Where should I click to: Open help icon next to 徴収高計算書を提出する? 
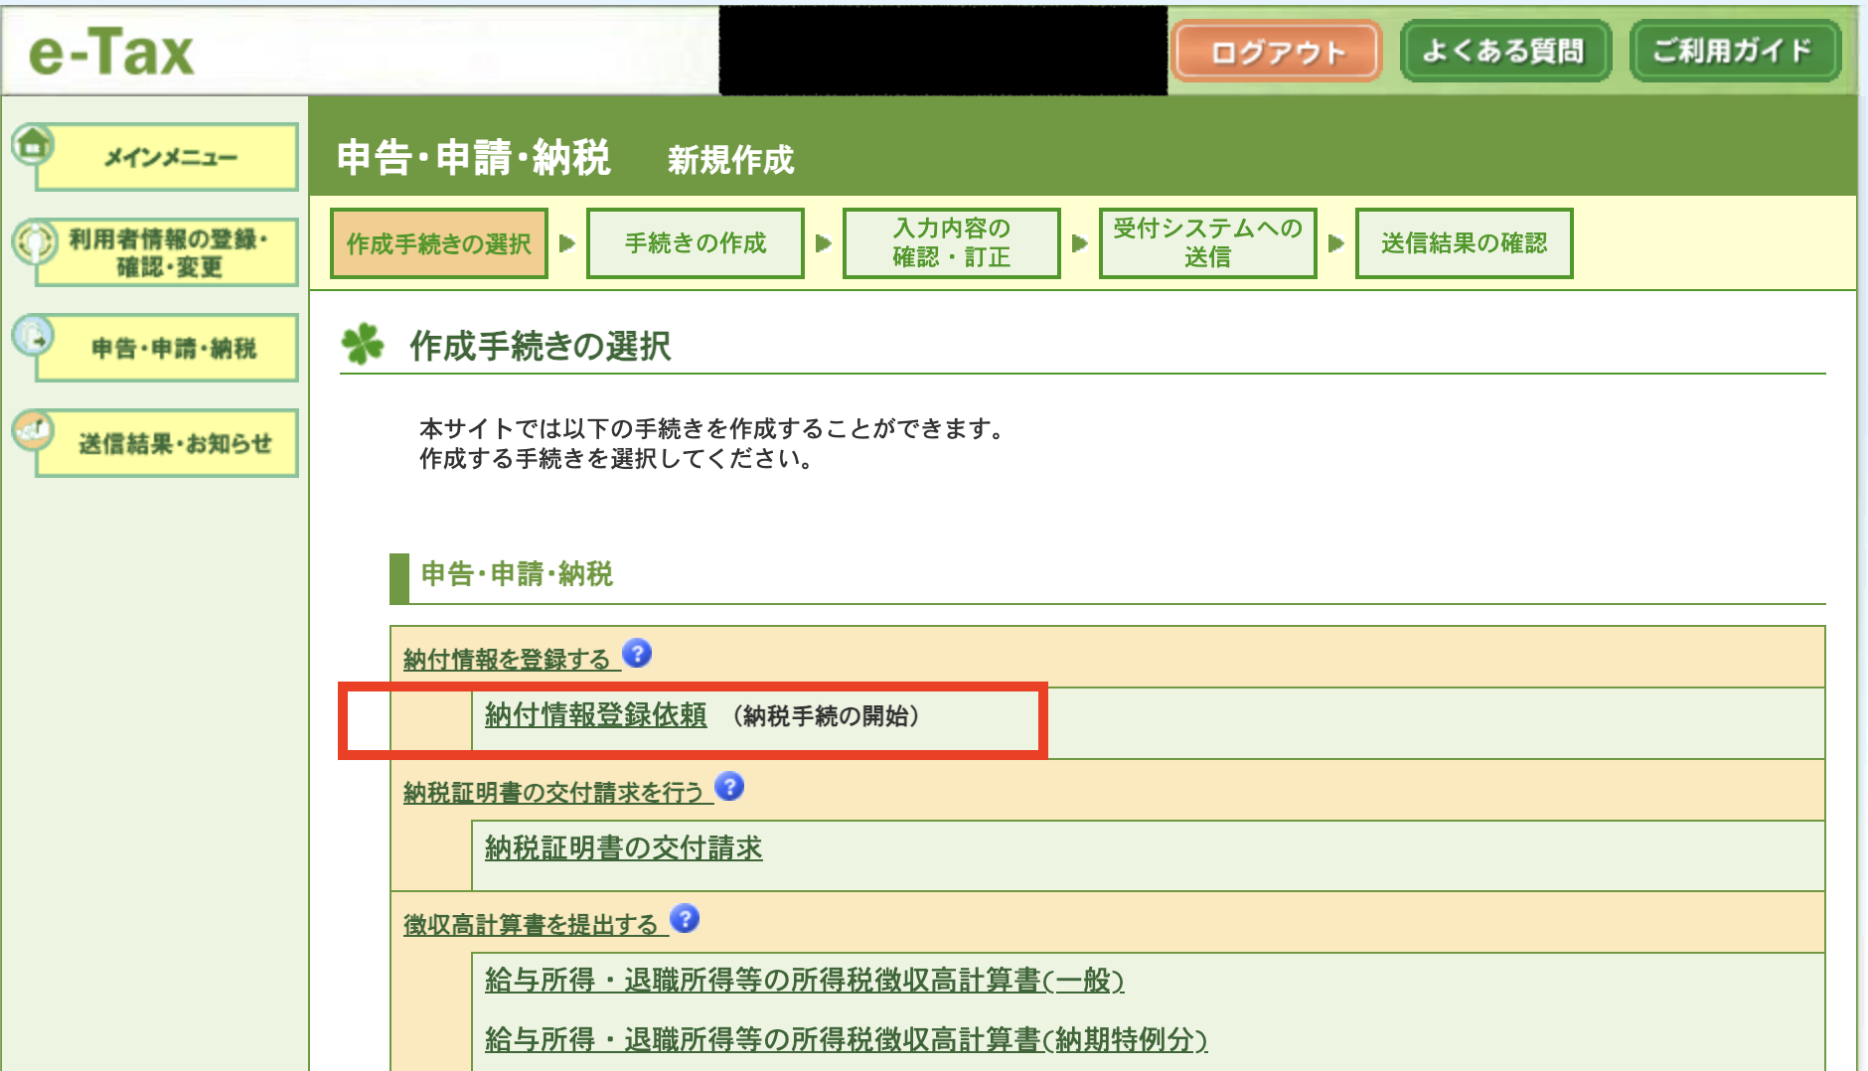(x=685, y=919)
